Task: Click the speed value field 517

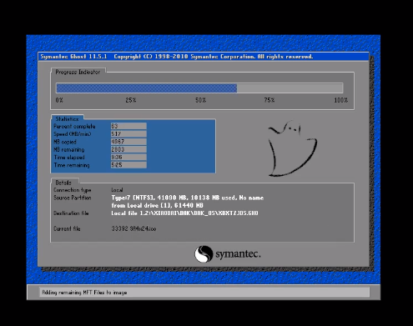Action: (128, 134)
